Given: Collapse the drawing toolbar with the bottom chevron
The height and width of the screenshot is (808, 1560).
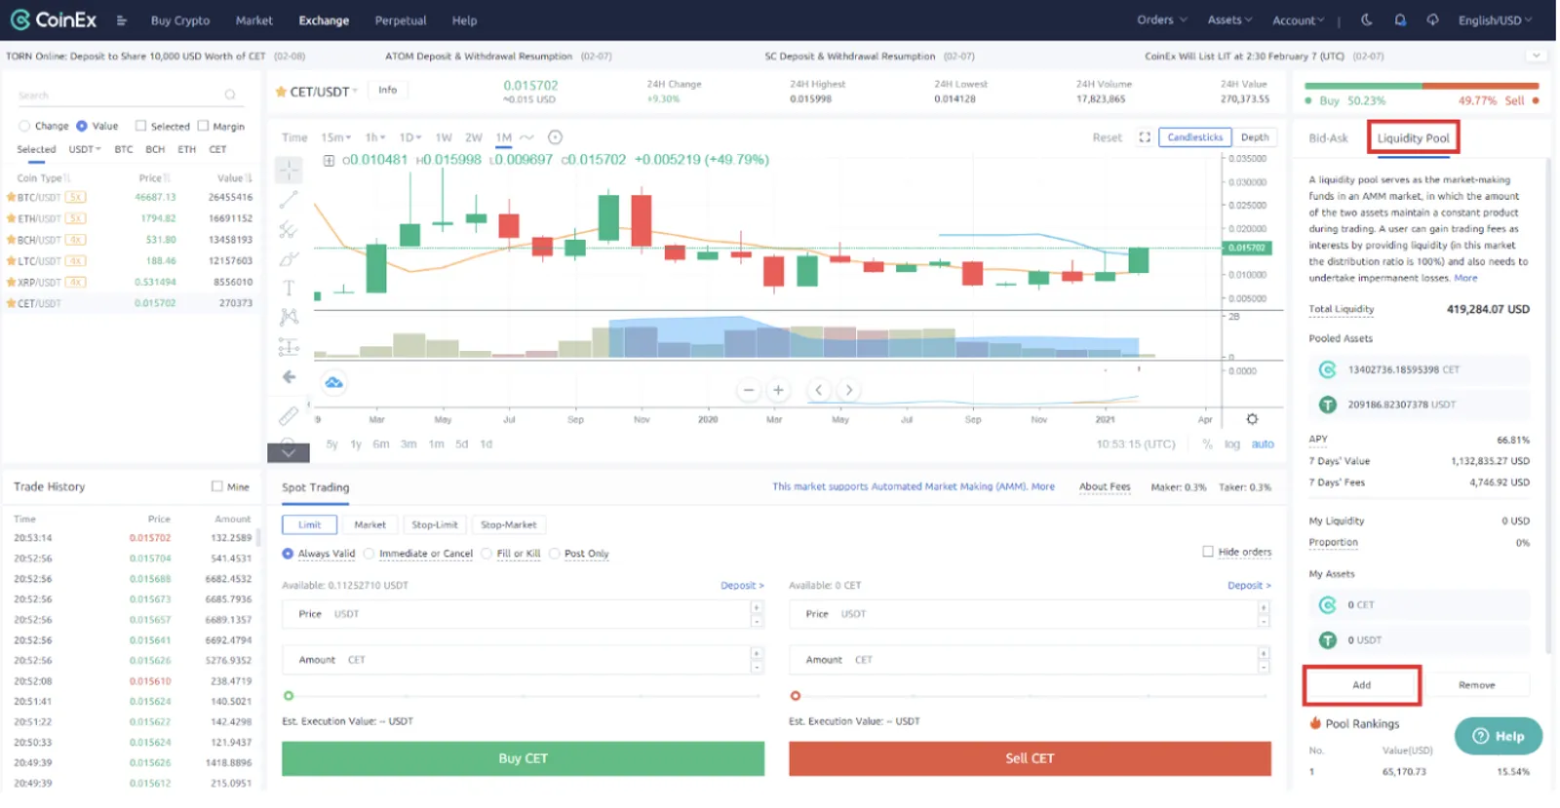Looking at the screenshot, I should coord(289,453).
